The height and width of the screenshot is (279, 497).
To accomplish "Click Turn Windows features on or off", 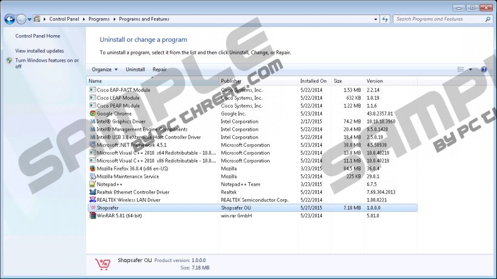I will point(47,63).
